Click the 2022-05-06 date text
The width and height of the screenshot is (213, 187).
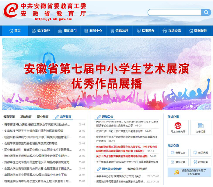153,176
